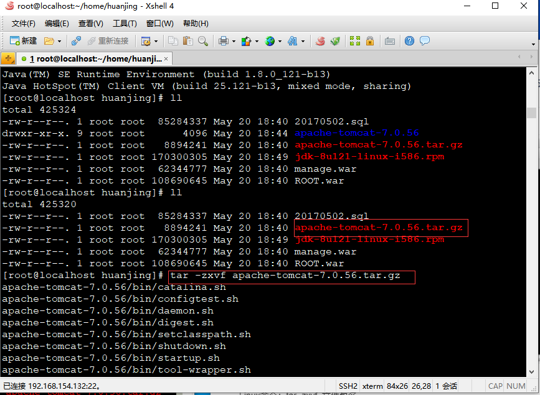Click 'total 425324' text line
Image resolution: width=540 pixels, height=395 pixels.
click(39, 109)
